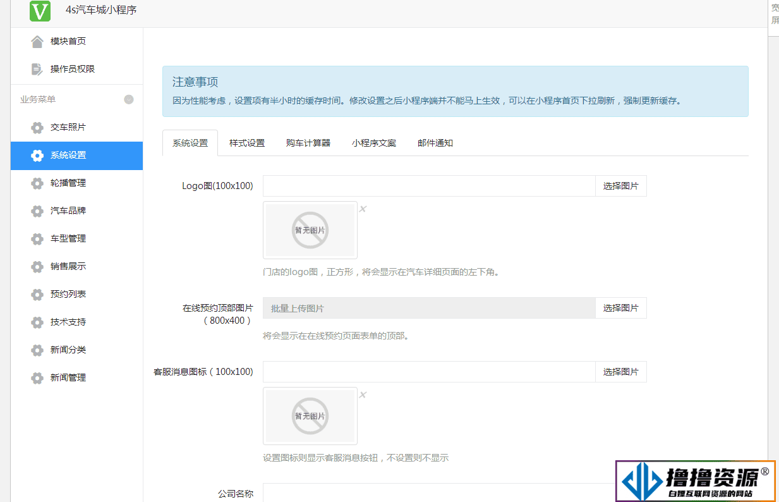779x502 pixels.
Task: Click the 批量上传图片 field
Action: tap(429, 308)
